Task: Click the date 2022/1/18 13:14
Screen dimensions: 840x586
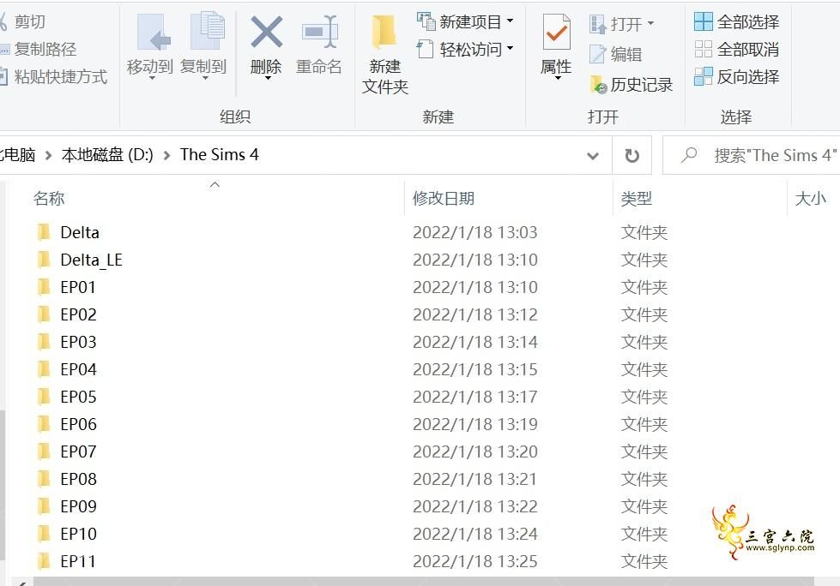Action: 475,342
